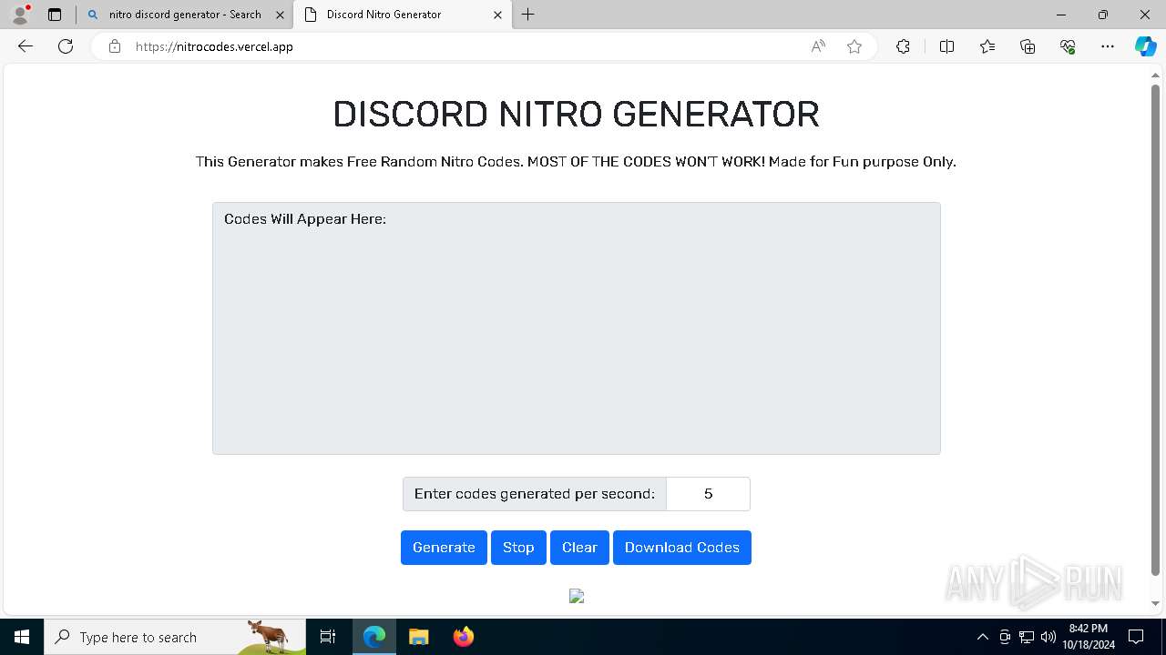Click the scrollbar down arrow

click(x=1156, y=603)
